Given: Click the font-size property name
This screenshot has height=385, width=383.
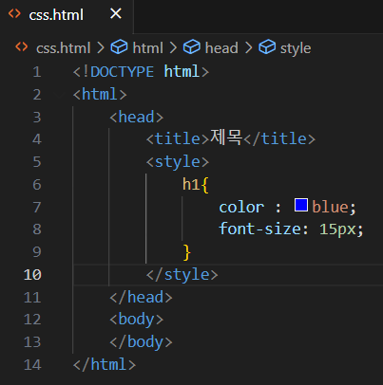Looking at the screenshot, I should [259, 229].
